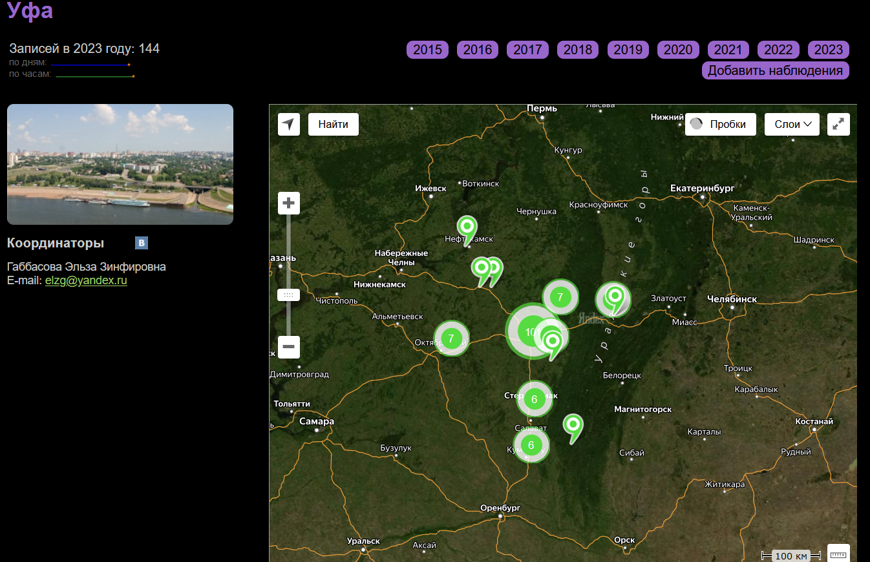870x562 pixels.
Task: Open the VK icon next to Координаторы
Action: click(142, 243)
